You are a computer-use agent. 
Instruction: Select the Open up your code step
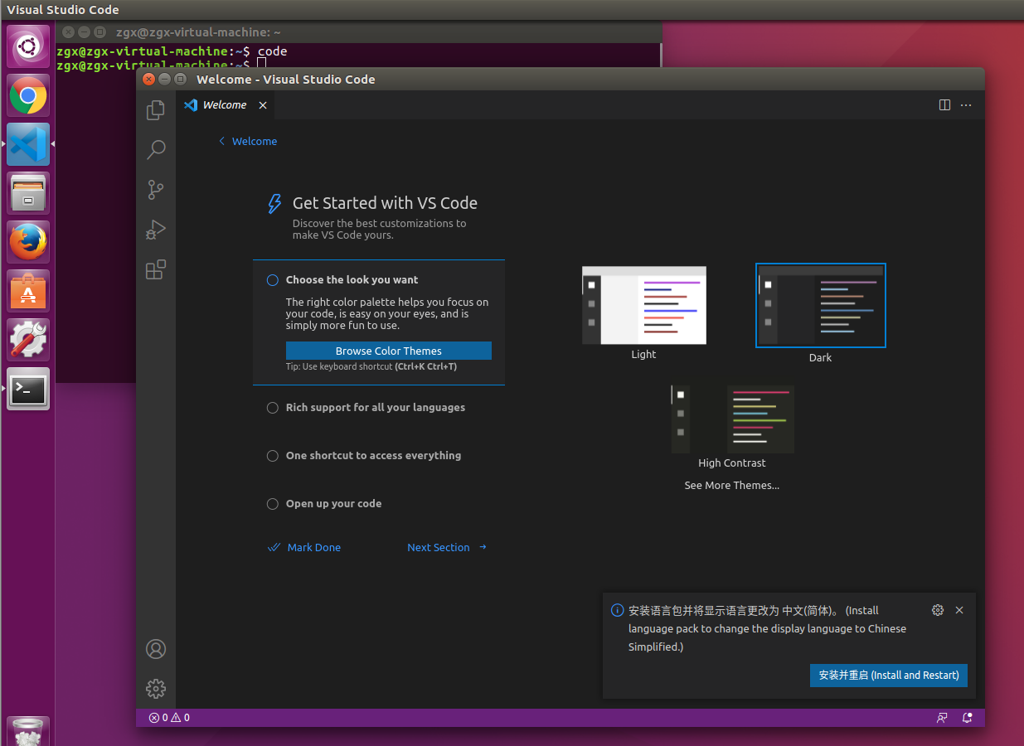pos(333,504)
